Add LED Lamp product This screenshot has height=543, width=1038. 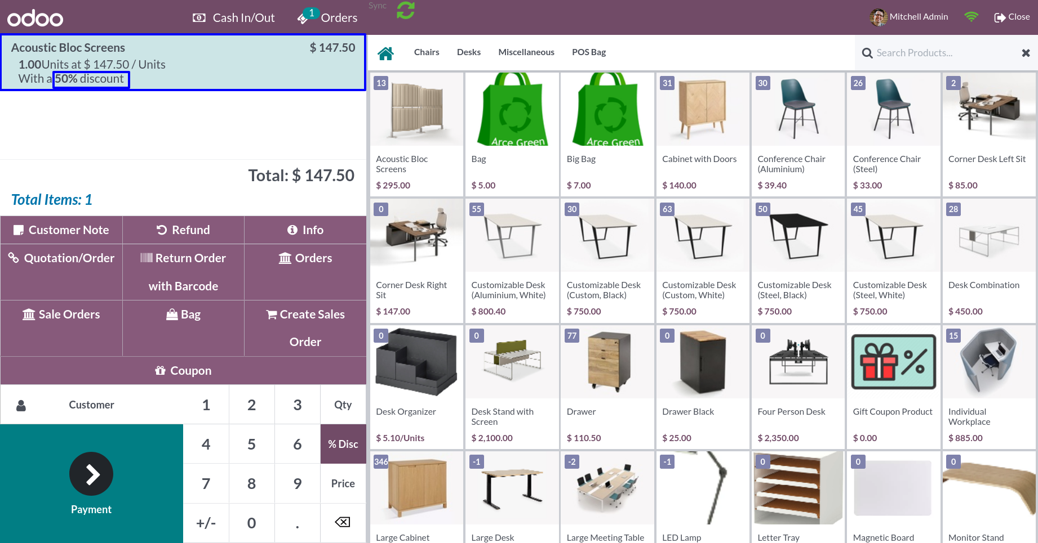[x=703, y=497]
